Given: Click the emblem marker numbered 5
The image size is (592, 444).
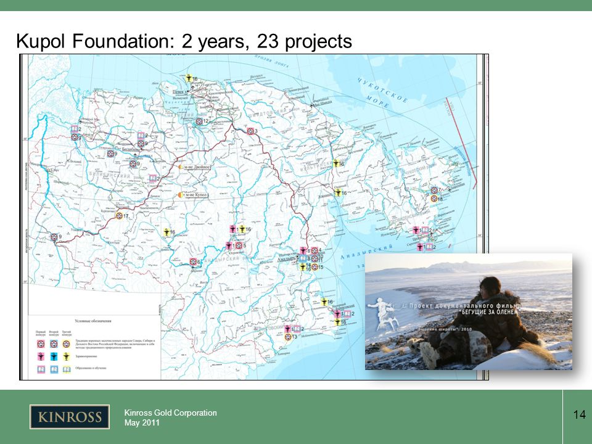Looking at the screenshot, I should (239, 245).
